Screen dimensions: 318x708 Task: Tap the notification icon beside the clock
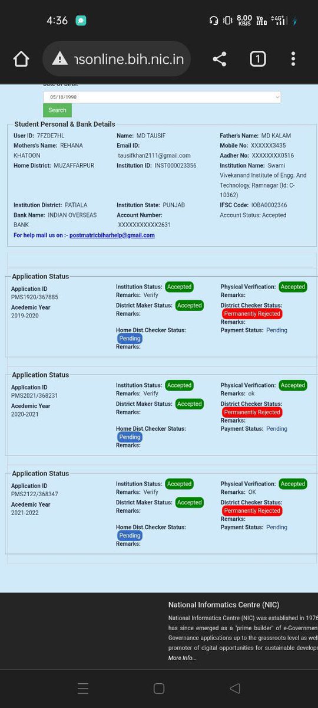(81, 21)
